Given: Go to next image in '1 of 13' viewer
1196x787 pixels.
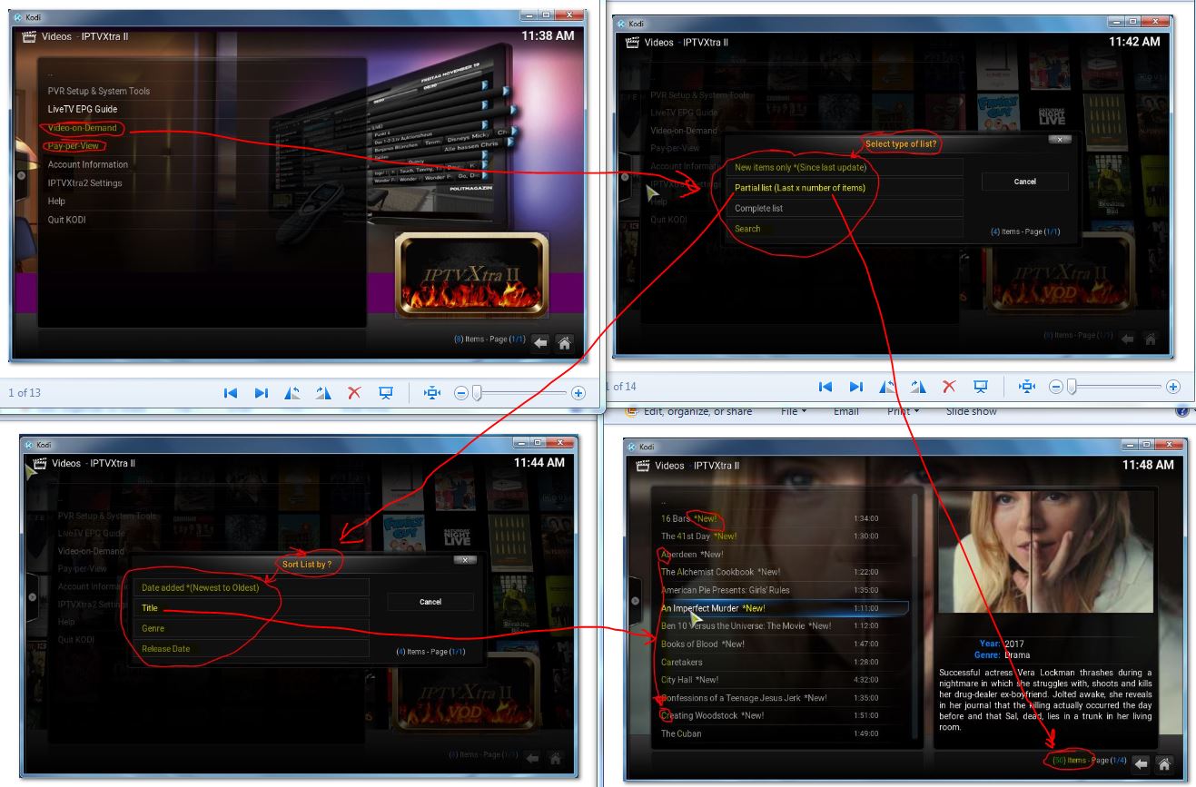Looking at the screenshot, I should point(262,393).
